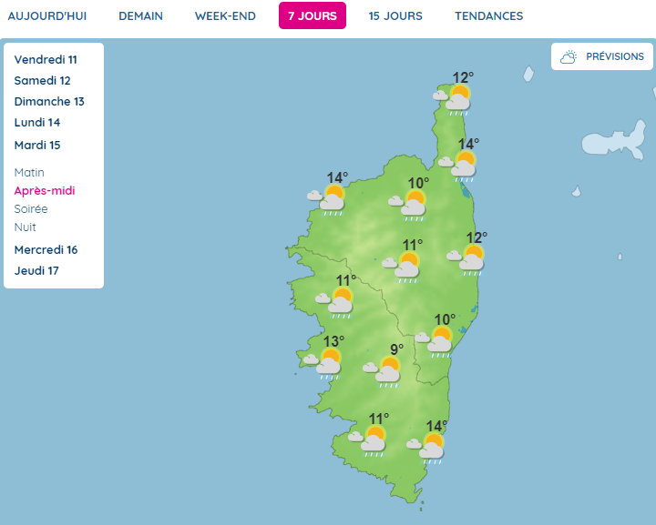Choose the Matin time period
The width and height of the screenshot is (656, 525).
(29, 173)
